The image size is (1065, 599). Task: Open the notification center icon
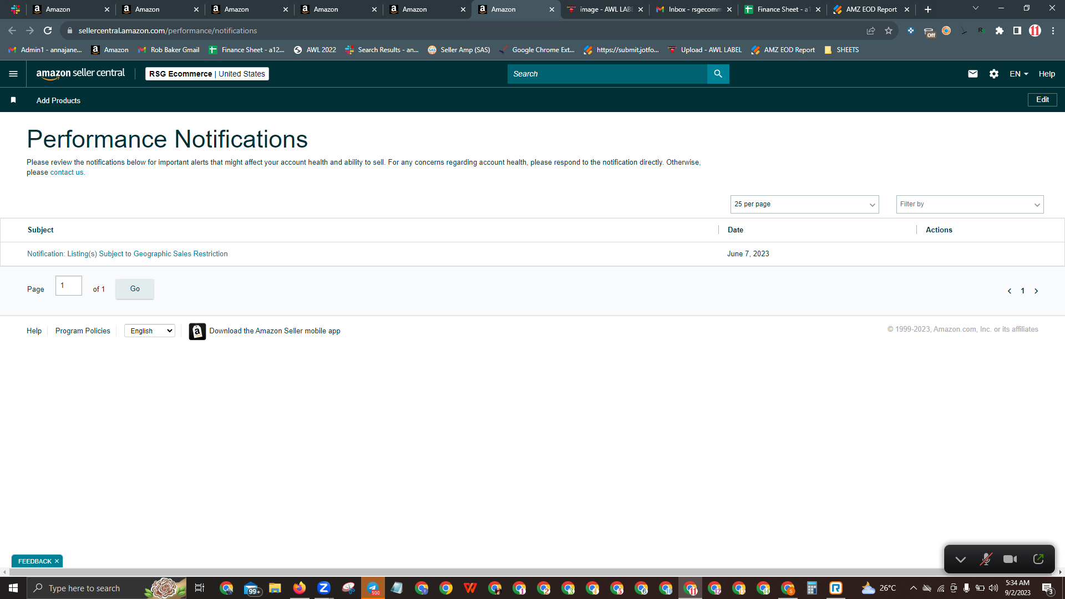click(x=1047, y=588)
